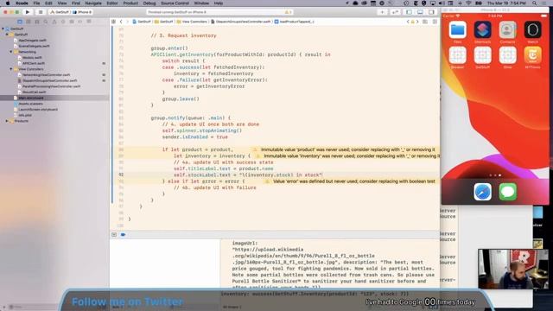Open related items menu in jump bar
This screenshot has width=553, height=311.
click(113, 22)
